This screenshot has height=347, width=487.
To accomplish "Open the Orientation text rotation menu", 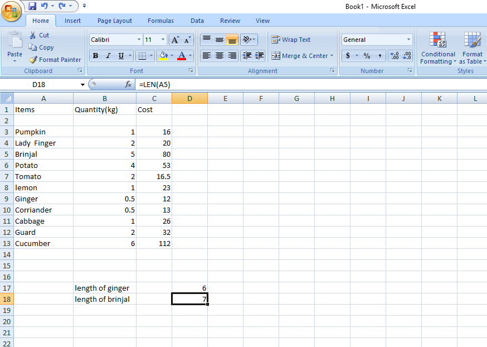I will click(x=249, y=40).
